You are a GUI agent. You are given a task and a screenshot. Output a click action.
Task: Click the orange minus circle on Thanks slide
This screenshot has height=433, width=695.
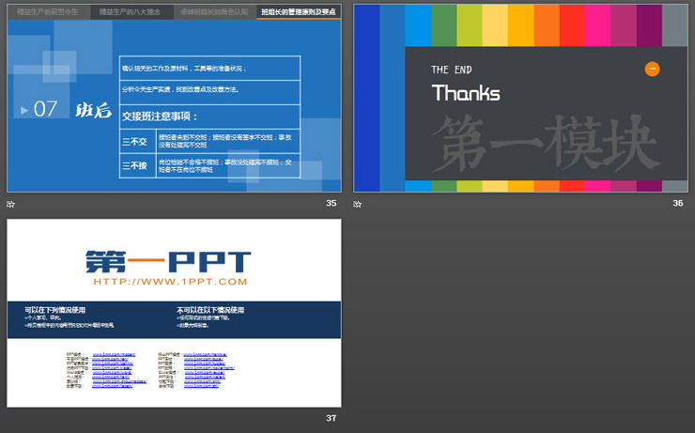click(x=652, y=70)
